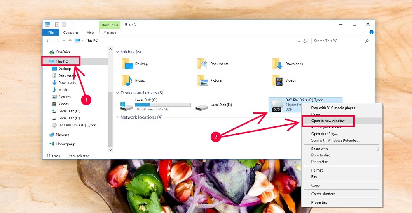Click the Forward arrow navigation button

tap(57, 41)
